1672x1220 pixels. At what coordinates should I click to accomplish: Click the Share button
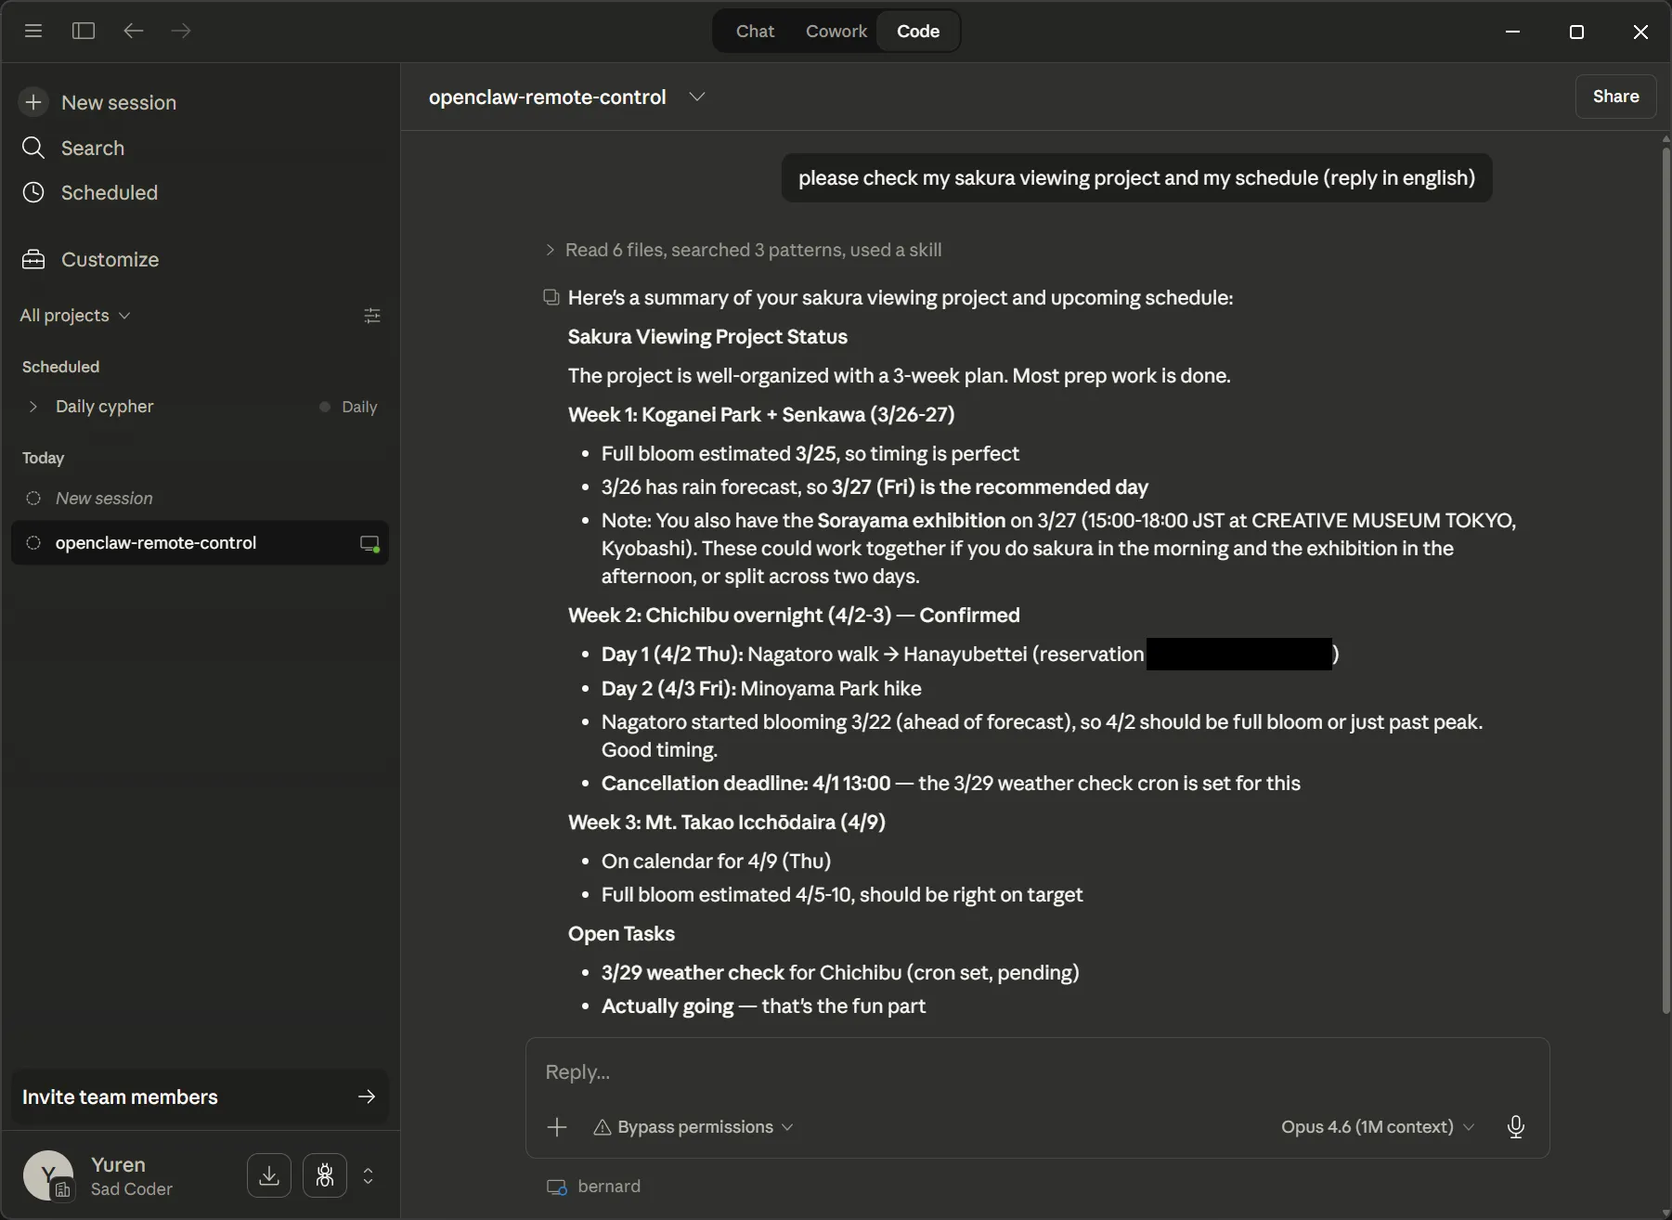(1615, 97)
